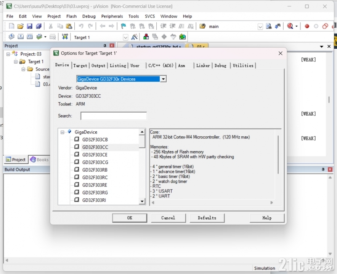Click the Select Software Packs icon
The image size is (337, 274).
pos(173,37)
